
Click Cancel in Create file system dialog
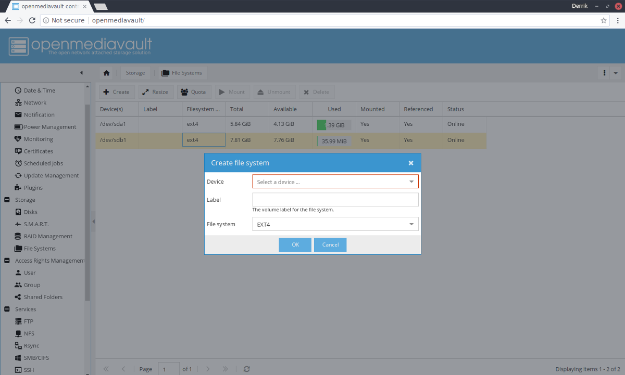pyautogui.click(x=330, y=244)
